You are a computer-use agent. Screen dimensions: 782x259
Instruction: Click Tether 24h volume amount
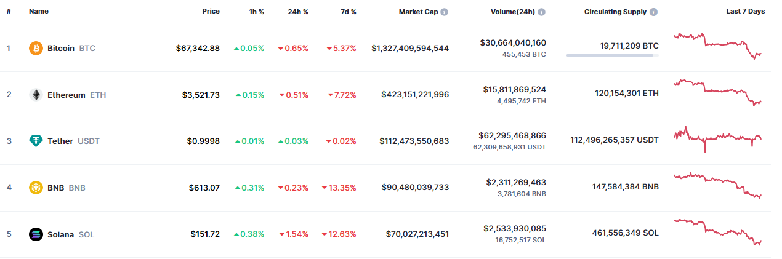[x=512, y=135]
